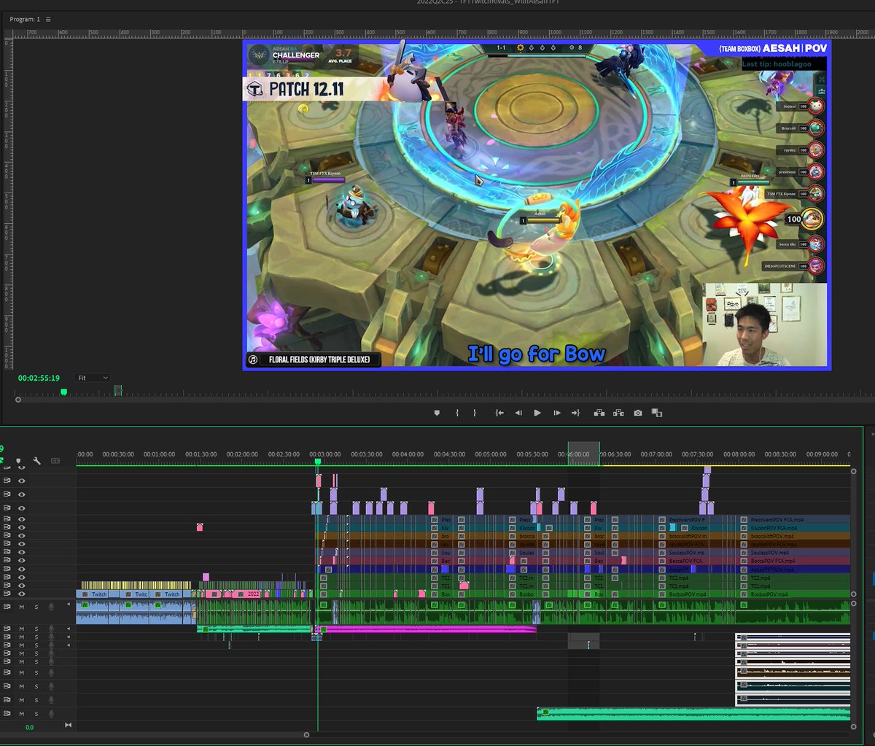Toggle sync lock on BoxboxPOV.mp4 track
875x746 pixels.
7,594
